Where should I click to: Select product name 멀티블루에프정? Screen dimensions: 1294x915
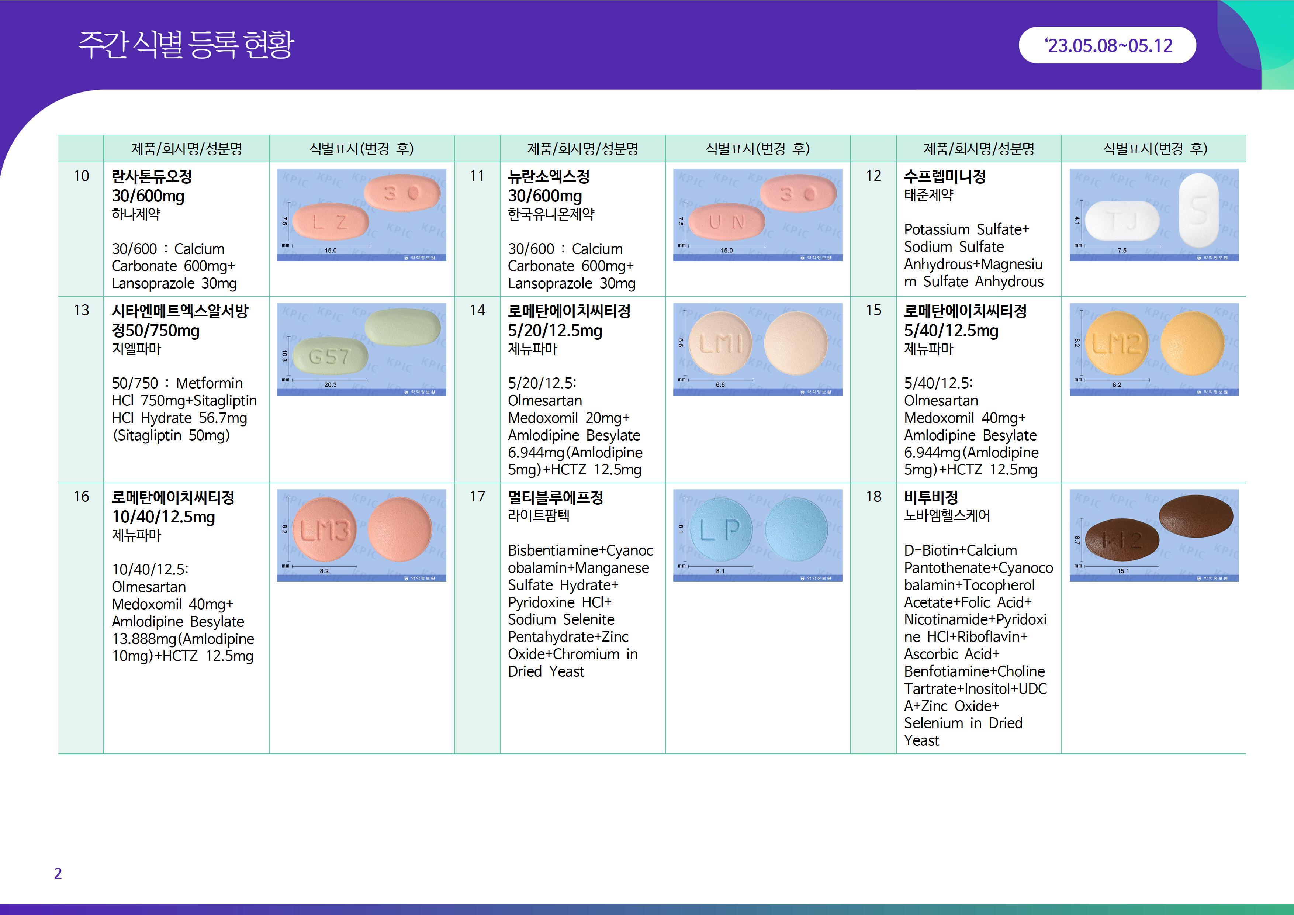pos(555,497)
